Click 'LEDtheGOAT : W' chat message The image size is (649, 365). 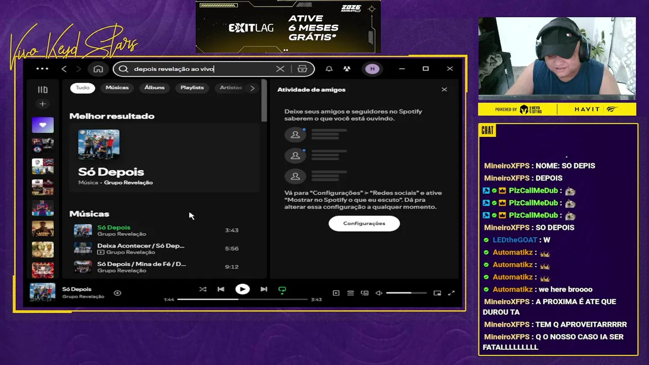517,240
